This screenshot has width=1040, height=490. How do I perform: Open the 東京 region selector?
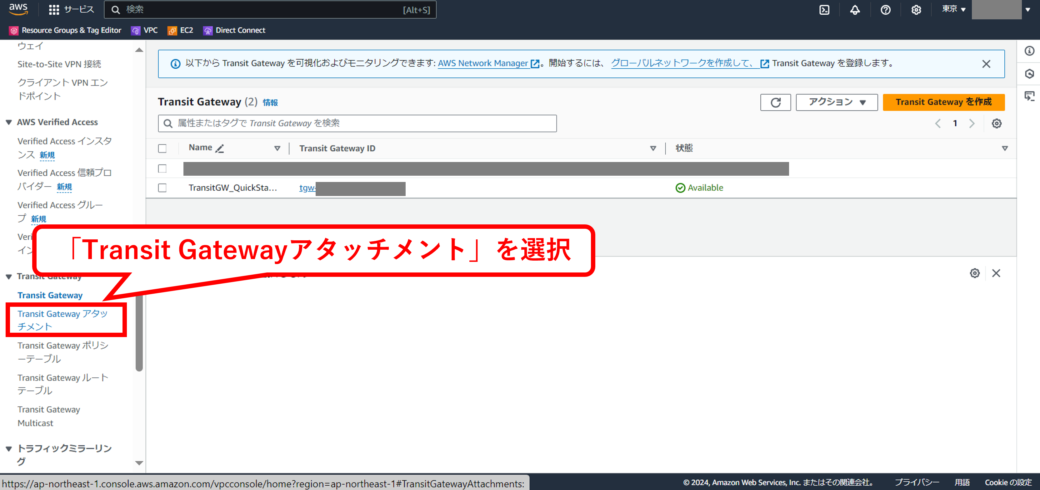tap(954, 9)
